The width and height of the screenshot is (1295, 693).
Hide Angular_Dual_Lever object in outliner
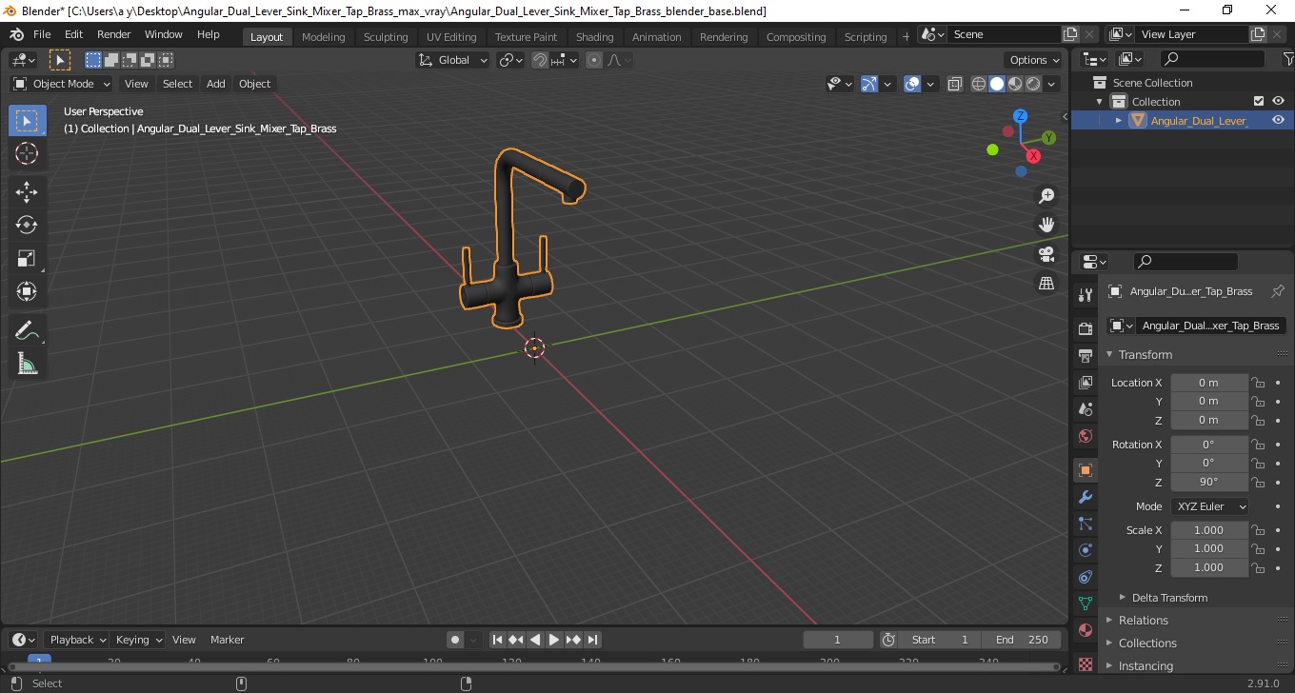[x=1278, y=120]
